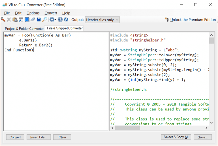
Task: Click after 'End Function)' in VB input
Action: tap(33, 50)
